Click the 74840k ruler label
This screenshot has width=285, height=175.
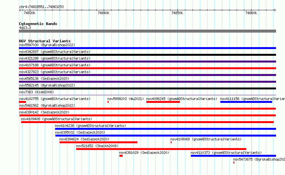[x=103, y=13]
